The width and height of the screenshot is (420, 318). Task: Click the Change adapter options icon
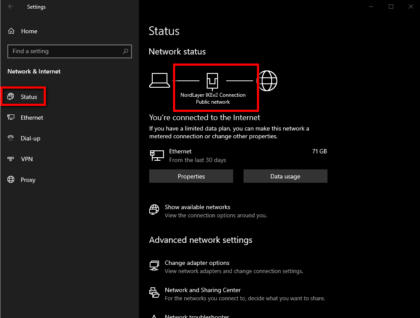pyautogui.click(x=154, y=265)
